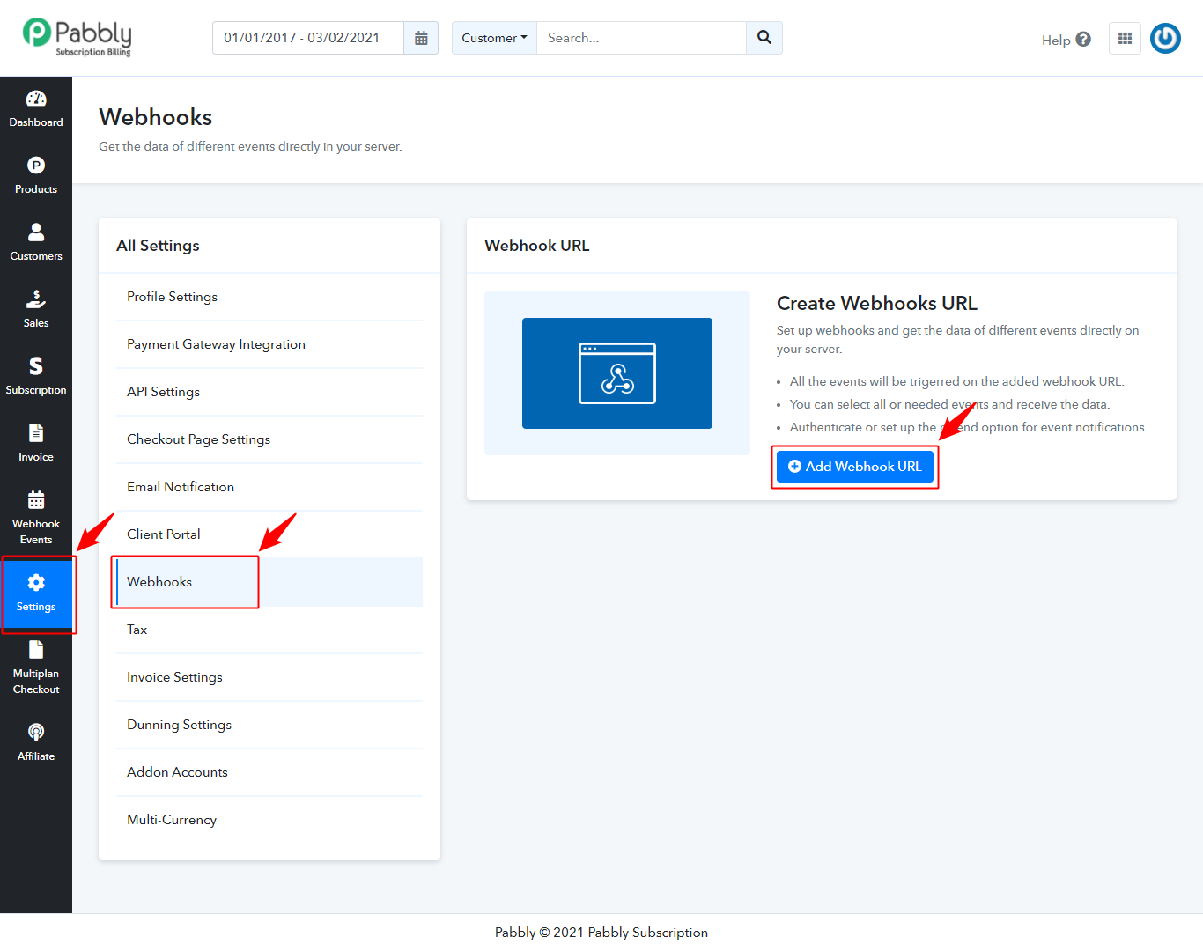The width and height of the screenshot is (1203, 951).
Task: Focus the Search text box
Action: (642, 38)
